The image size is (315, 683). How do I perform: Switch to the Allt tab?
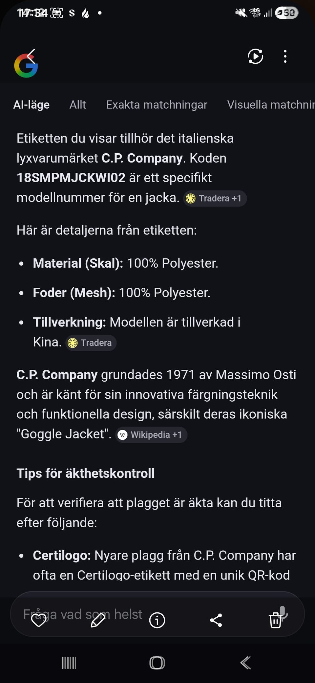pyautogui.click(x=78, y=105)
